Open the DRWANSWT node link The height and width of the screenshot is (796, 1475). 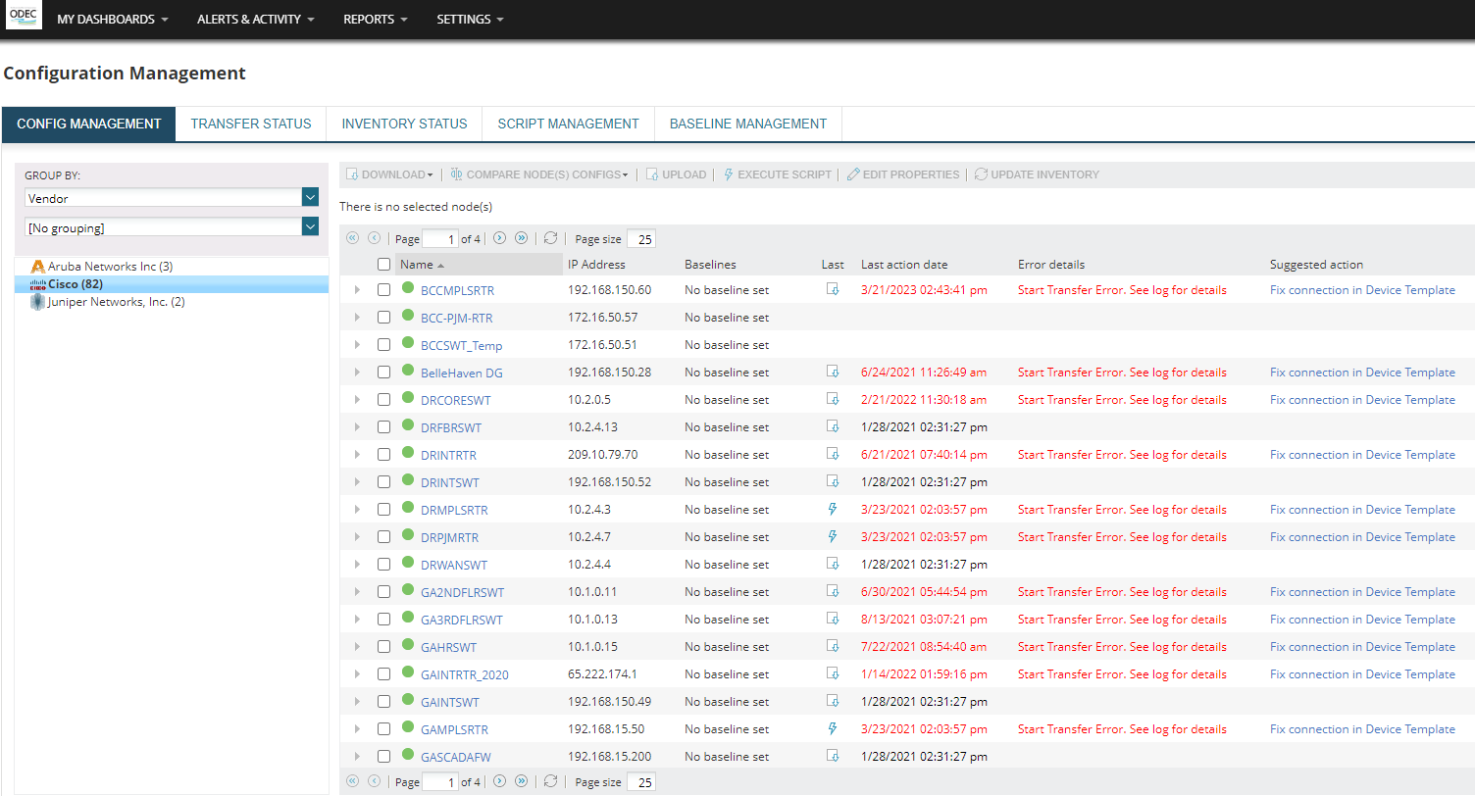point(454,565)
